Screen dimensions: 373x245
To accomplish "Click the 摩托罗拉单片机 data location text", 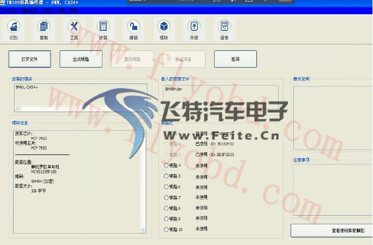I will click(45, 167).
